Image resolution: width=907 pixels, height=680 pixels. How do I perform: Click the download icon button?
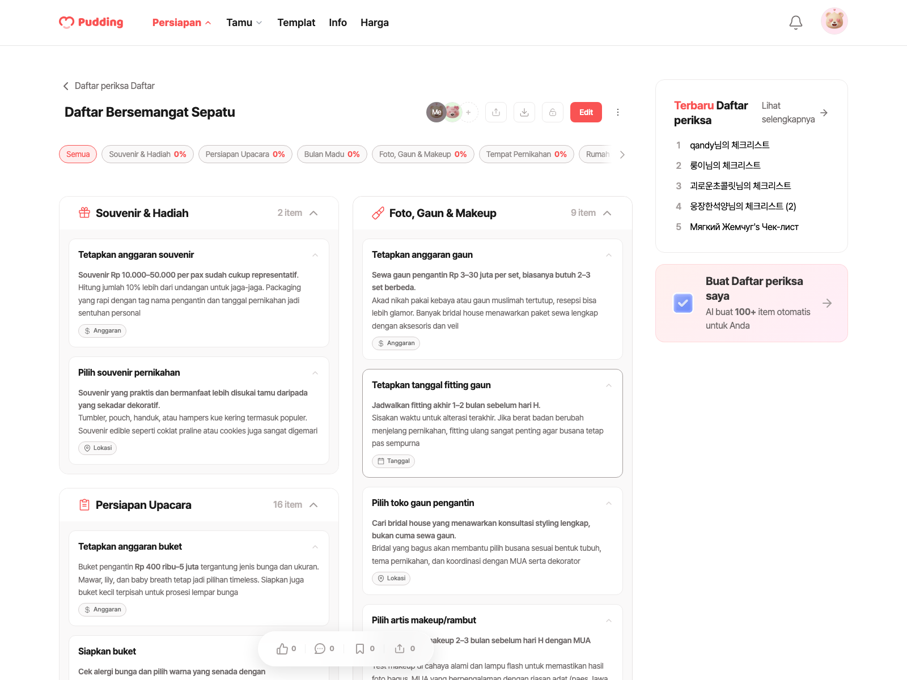pyautogui.click(x=524, y=112)
